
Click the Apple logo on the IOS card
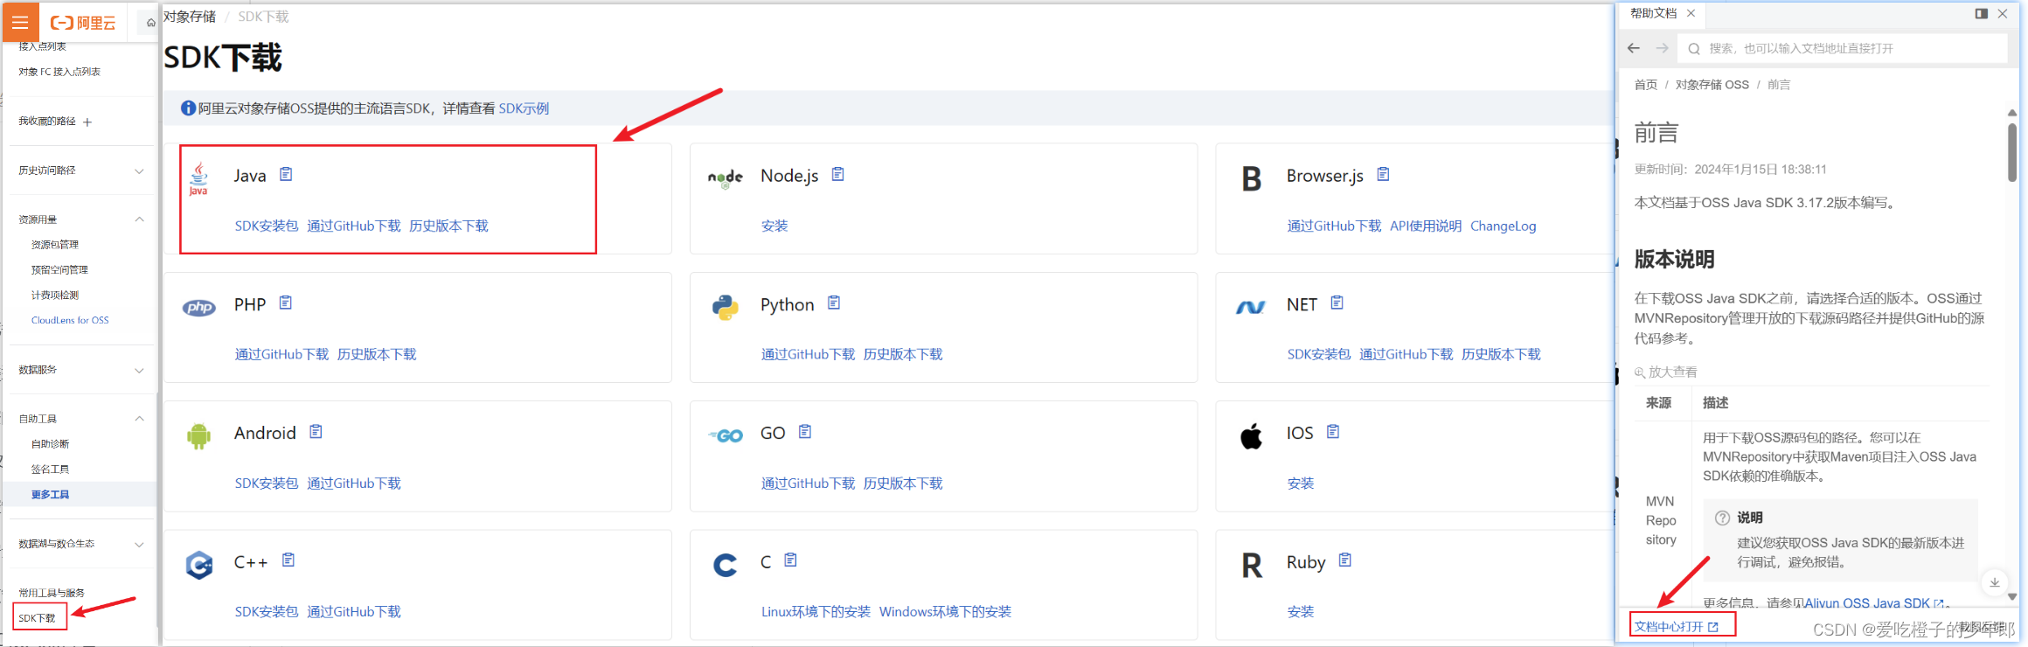click(1251, 436)
